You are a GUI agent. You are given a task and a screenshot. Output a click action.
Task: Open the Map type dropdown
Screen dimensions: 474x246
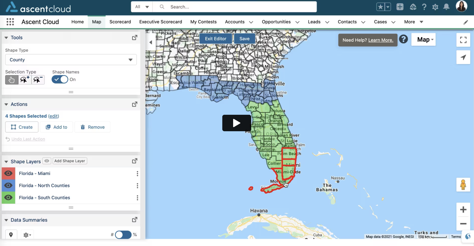click(423, 39)
